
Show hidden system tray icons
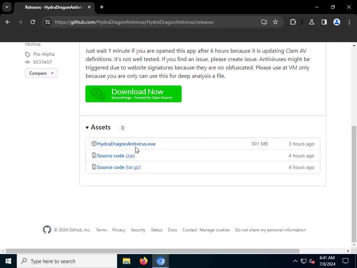(x=295, y=261)
